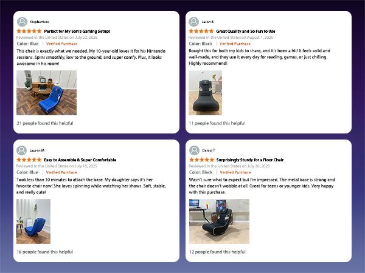Click Daniel T's profile avatar icon
The width and height of the screenshot is (365, 273).
pyautogui.click(x=195, y=150)
